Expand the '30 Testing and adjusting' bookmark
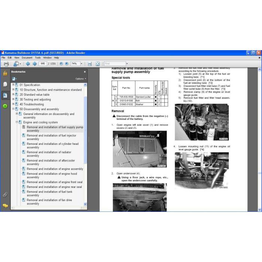The height and width of the screenshot is (262, 262). [x=13, y=99]
